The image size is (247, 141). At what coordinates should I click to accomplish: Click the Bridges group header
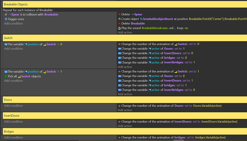125,132
